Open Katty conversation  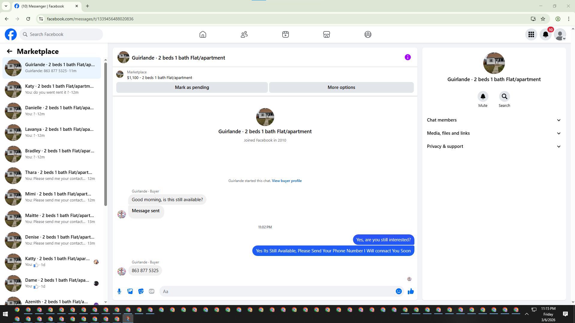click(52, 262)
